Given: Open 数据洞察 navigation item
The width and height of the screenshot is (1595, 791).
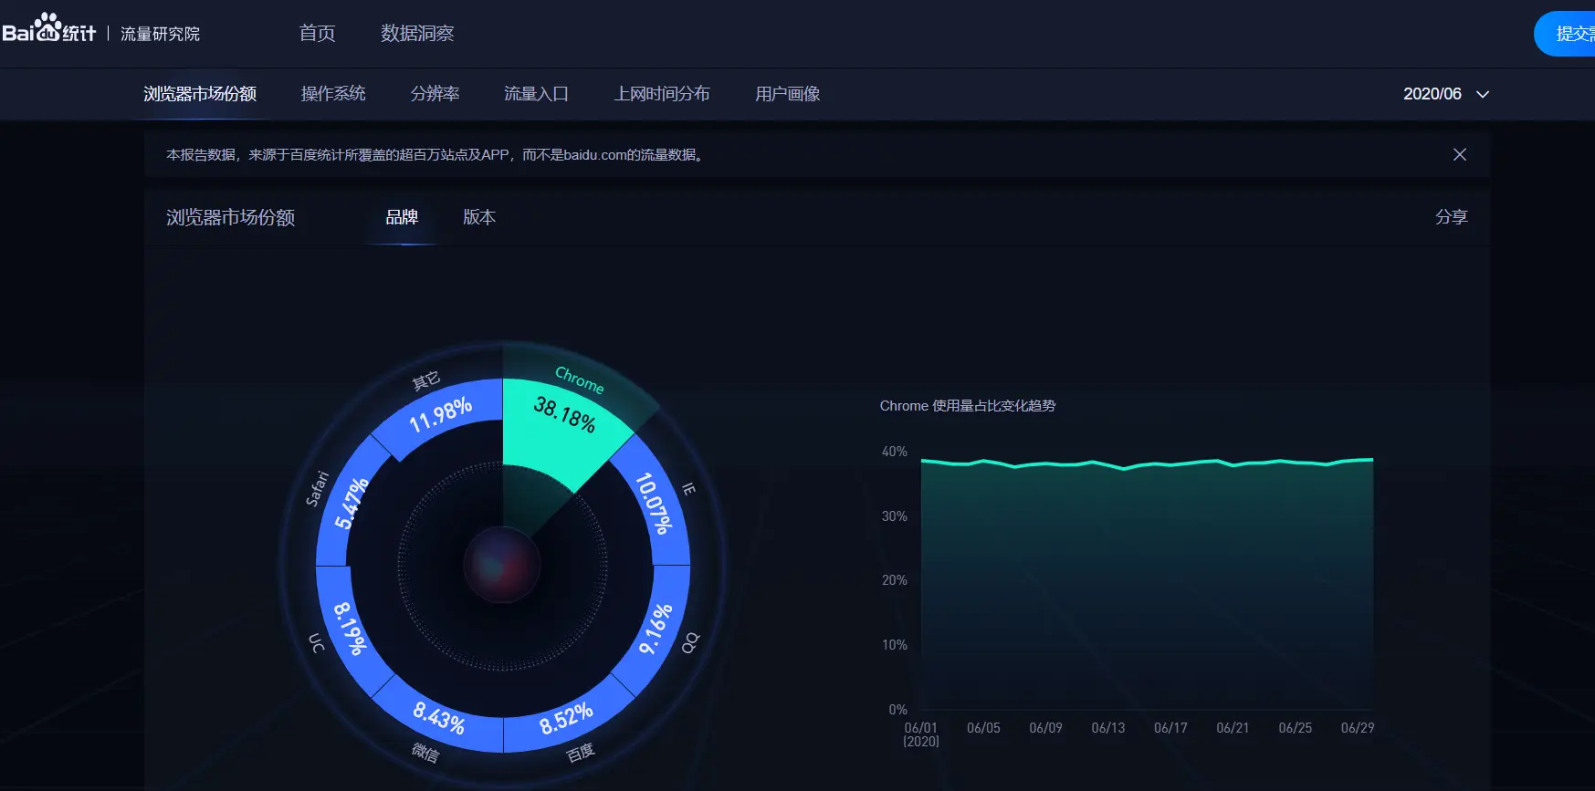Looking at the screenshot, I should pyautogui.click(x=417, y=34).
